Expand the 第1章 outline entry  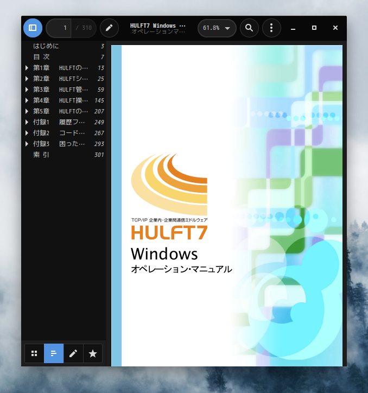point(27,68)
